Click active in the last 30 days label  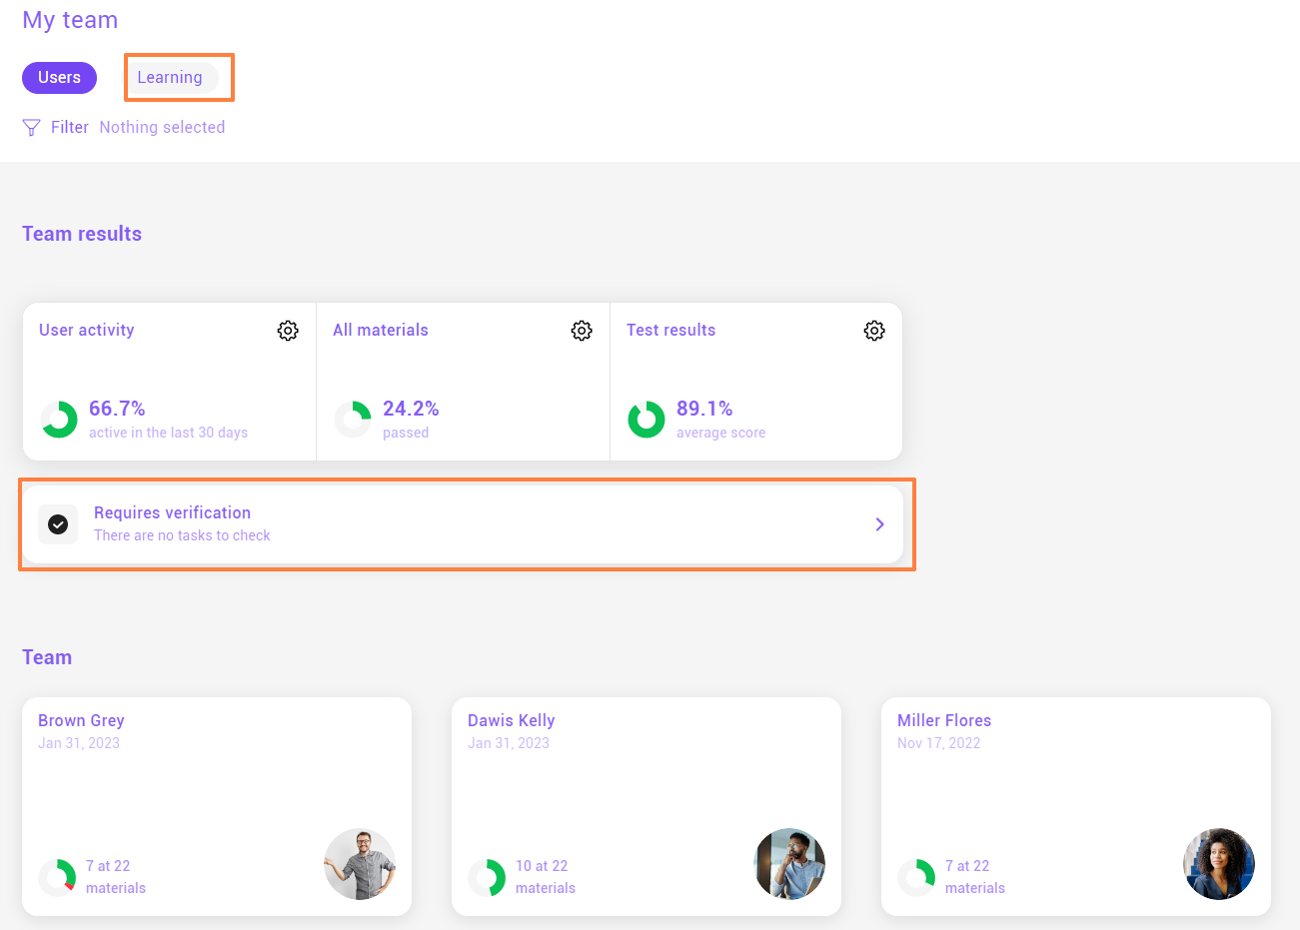click(x=168, y=433)
